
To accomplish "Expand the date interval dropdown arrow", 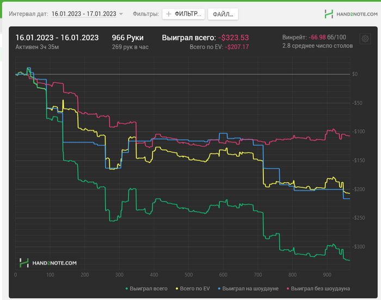I will click(121, 14).
